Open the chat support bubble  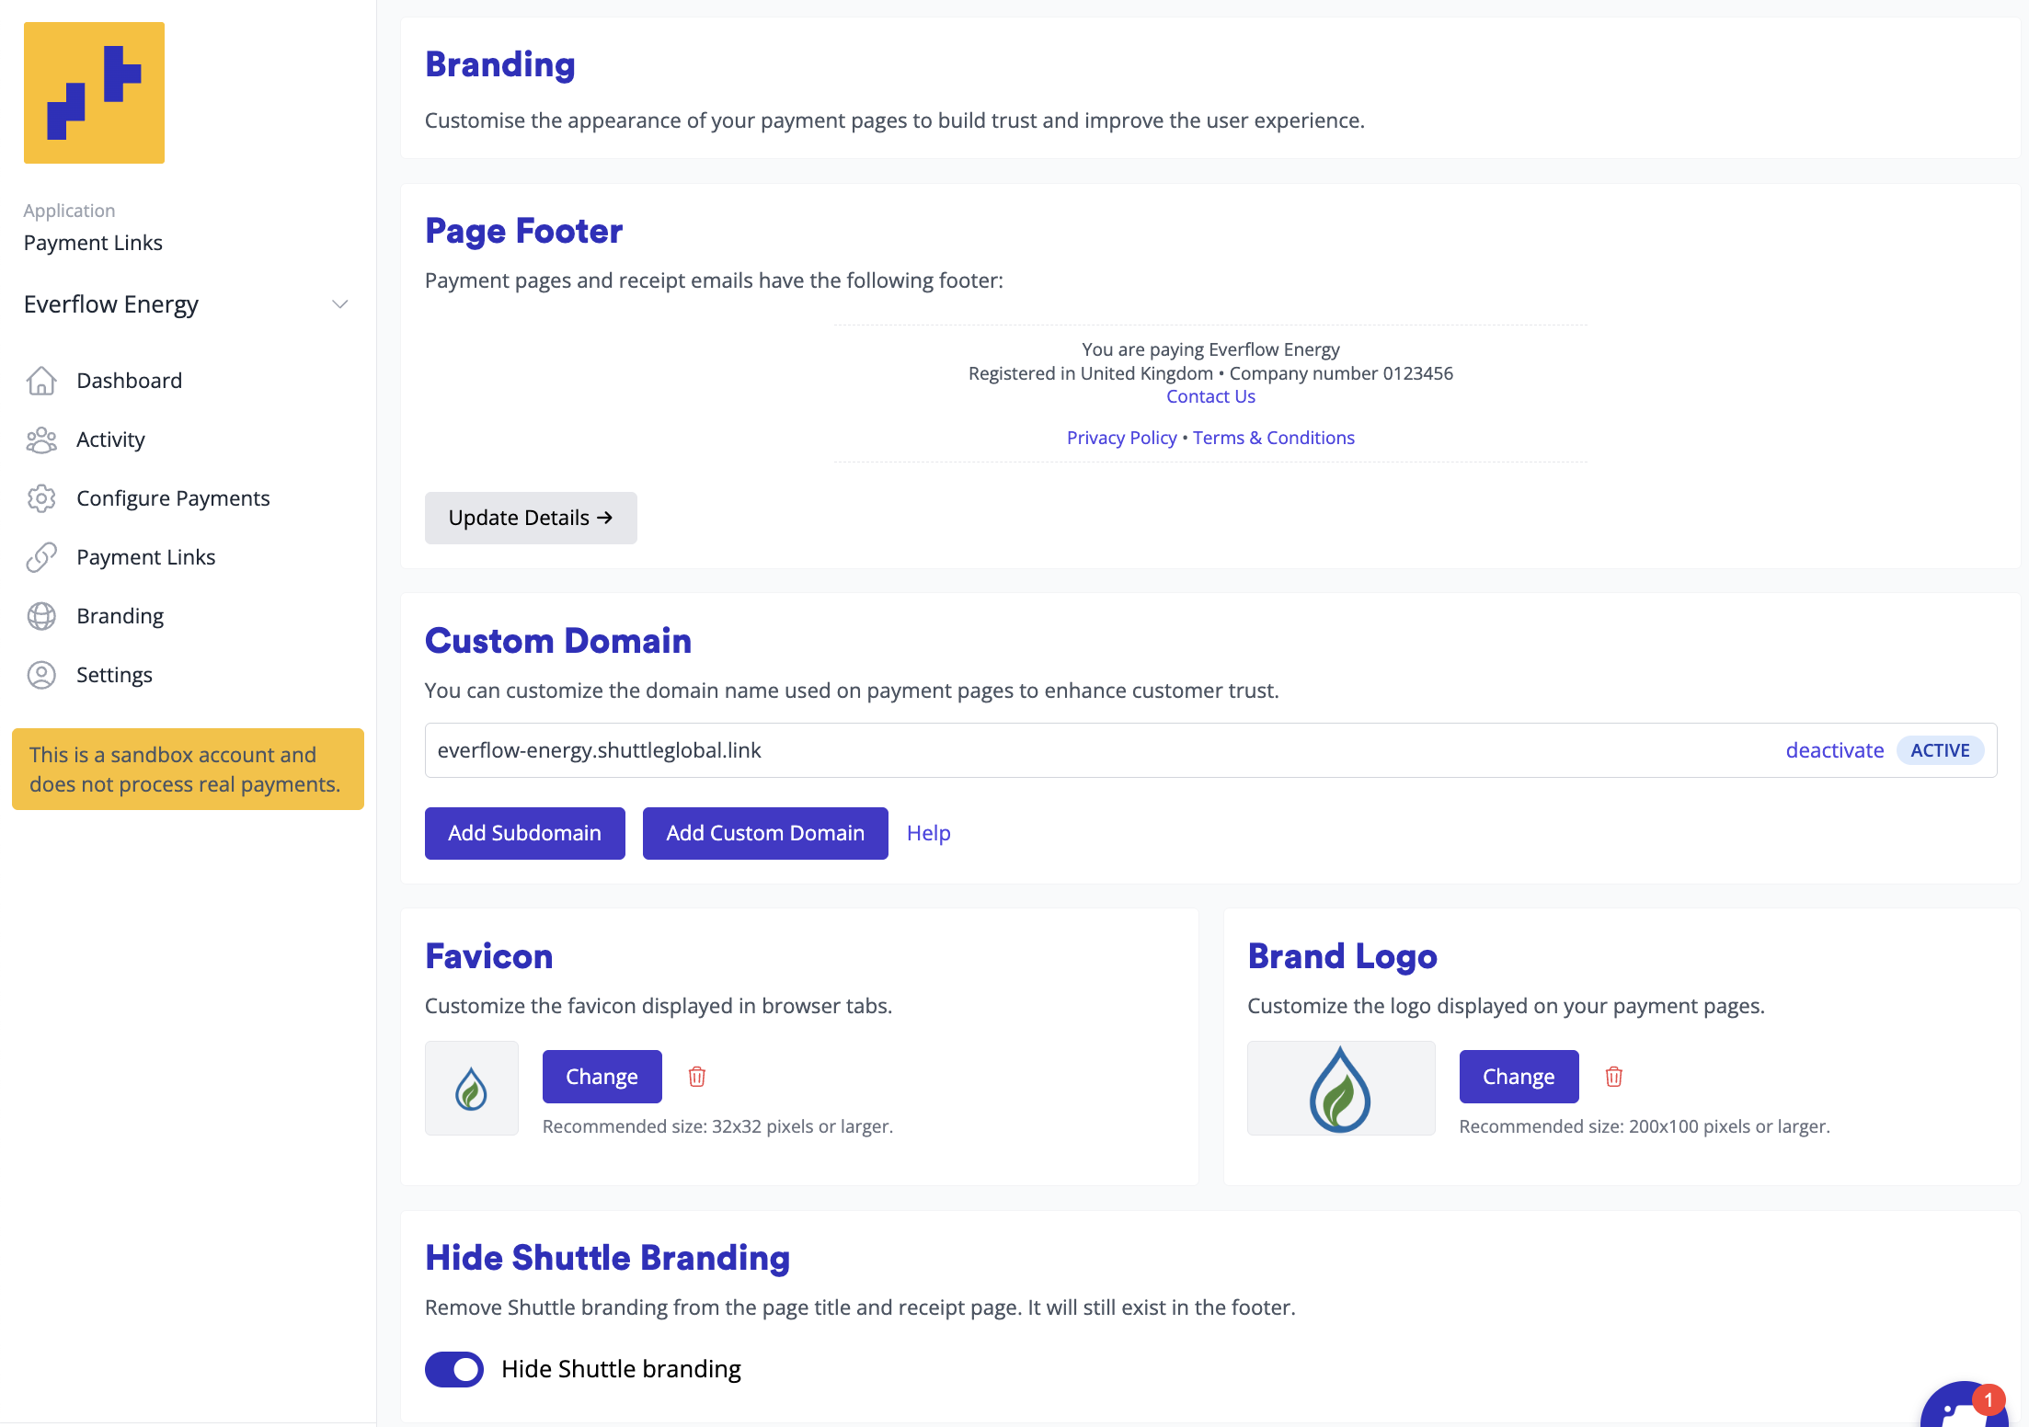coord(1964,1407)
